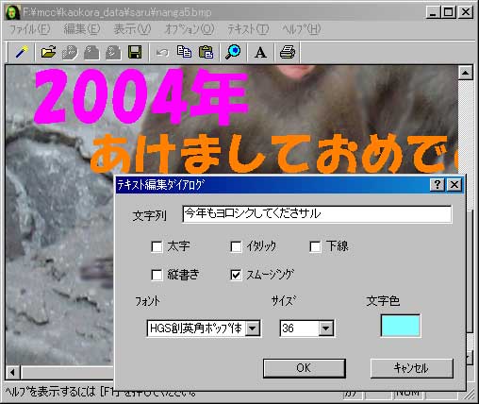Expand the size 36 dropdown
Viewport: 479px width, 404px height.
pos(326,328)
